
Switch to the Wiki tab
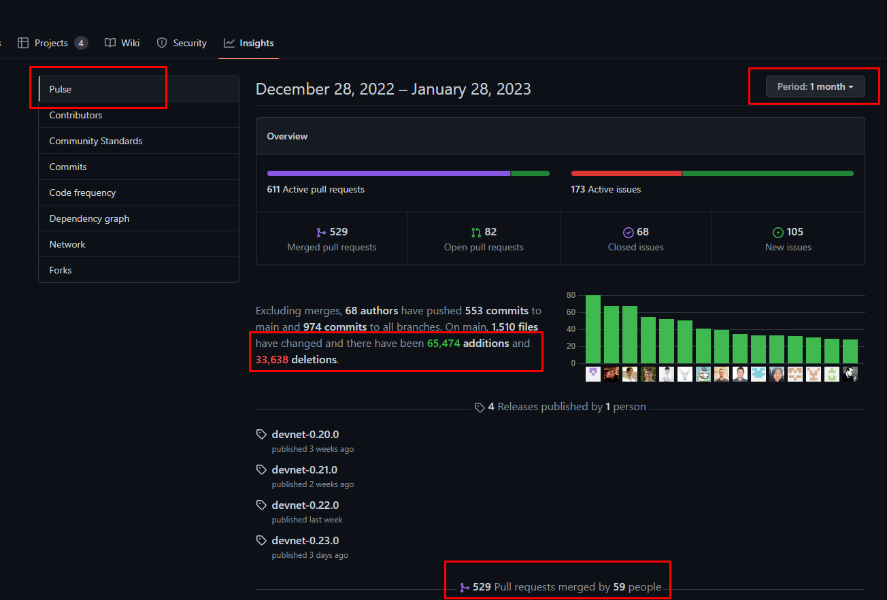122,43
